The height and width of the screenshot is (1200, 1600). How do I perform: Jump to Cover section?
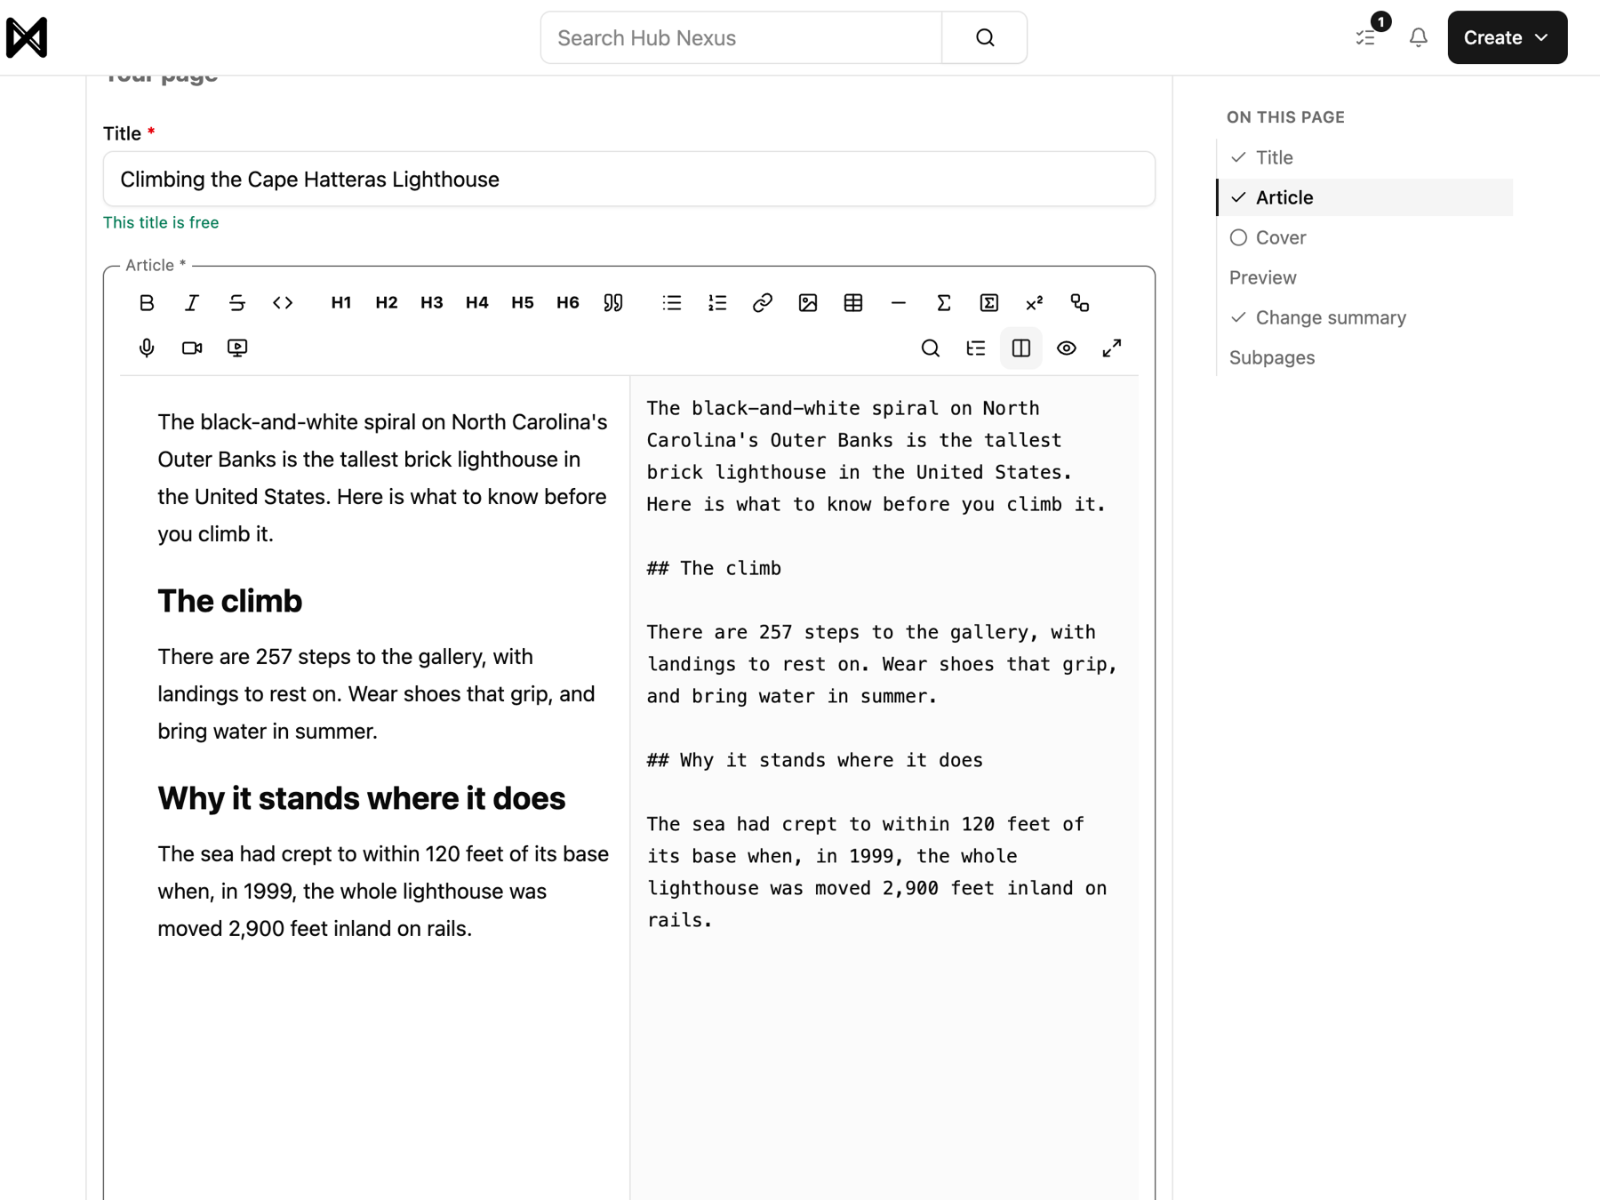click(x=1364, y=237)
